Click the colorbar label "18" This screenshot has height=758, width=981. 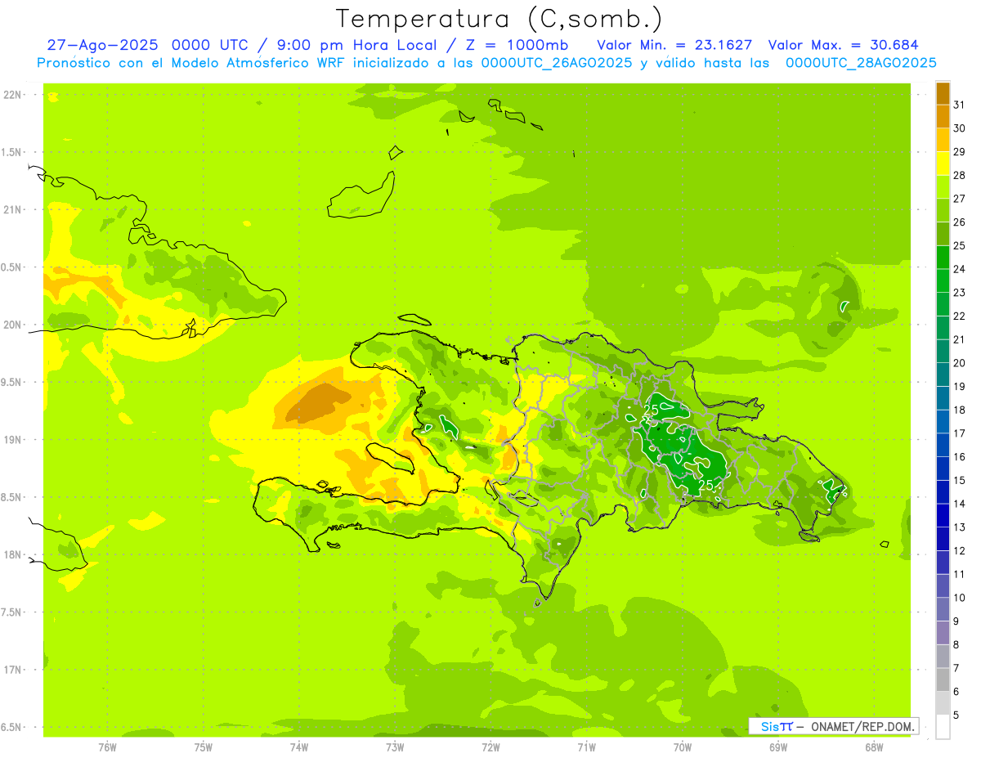click(960, 410)
